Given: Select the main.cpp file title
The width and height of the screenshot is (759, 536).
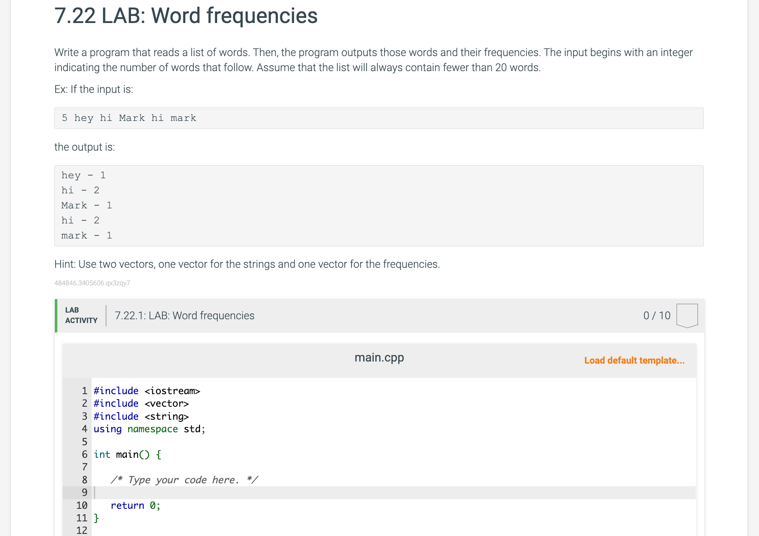Looking at the screenshot, I should (379, 358).
